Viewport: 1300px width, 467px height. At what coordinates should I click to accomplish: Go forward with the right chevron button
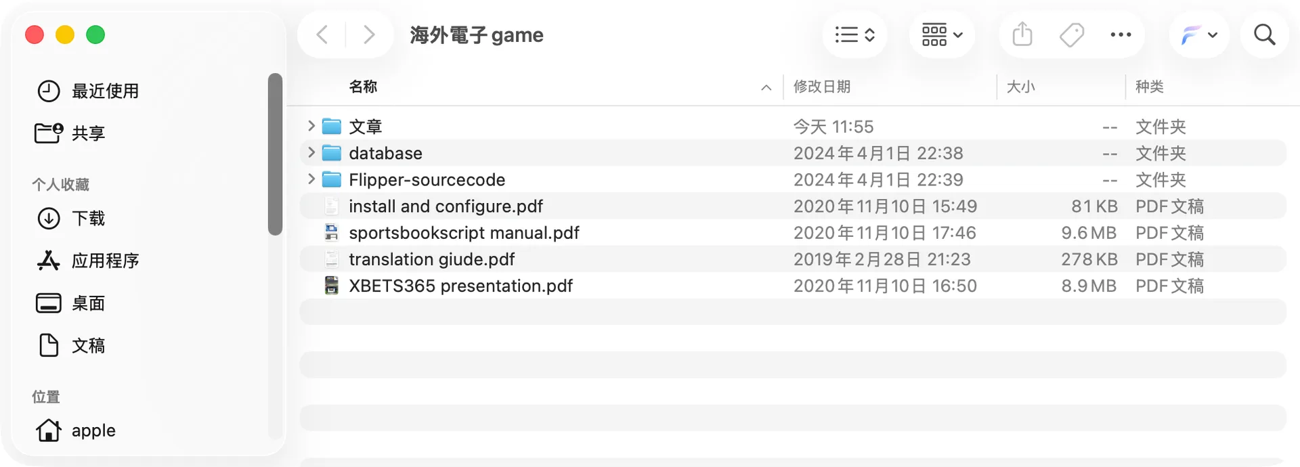tap(369, 35)
